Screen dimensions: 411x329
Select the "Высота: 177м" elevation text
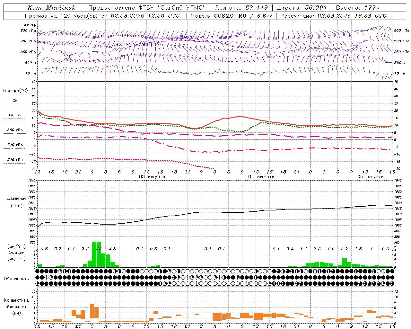(358, 8)
